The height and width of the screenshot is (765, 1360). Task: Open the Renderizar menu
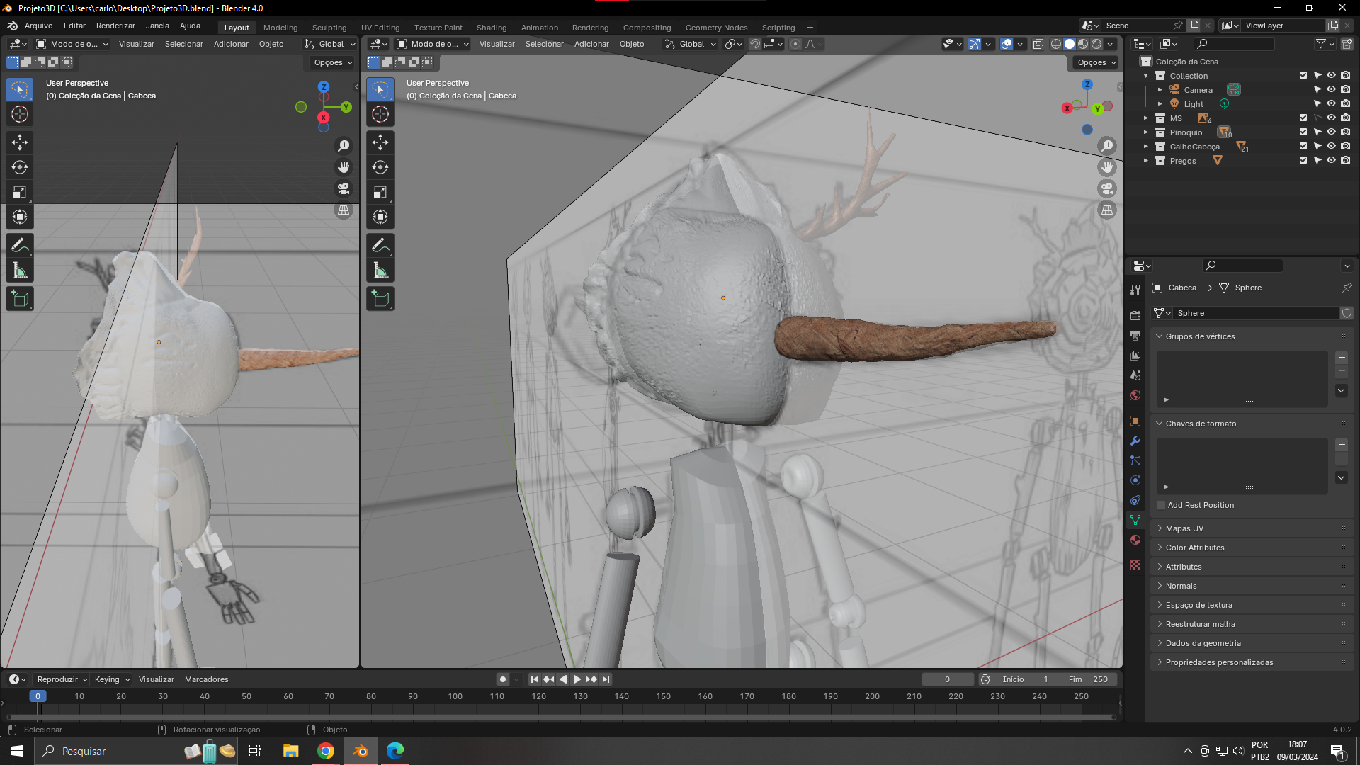pyautogui.click(x=115, y=25)
